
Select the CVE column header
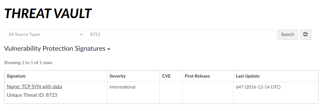point(166,76)
